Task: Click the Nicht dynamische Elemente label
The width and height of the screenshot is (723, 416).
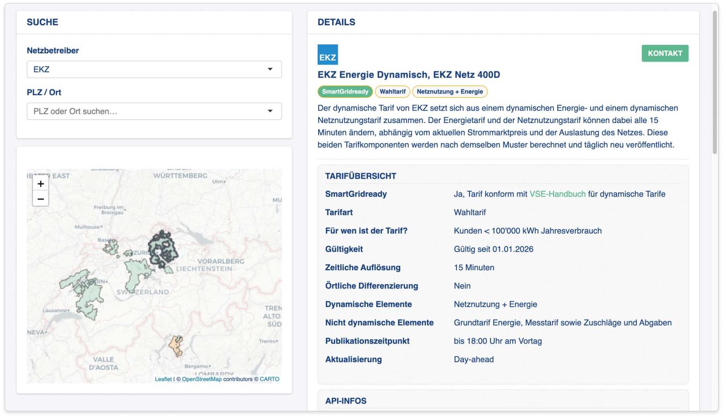Action: [x=380, y=322]
